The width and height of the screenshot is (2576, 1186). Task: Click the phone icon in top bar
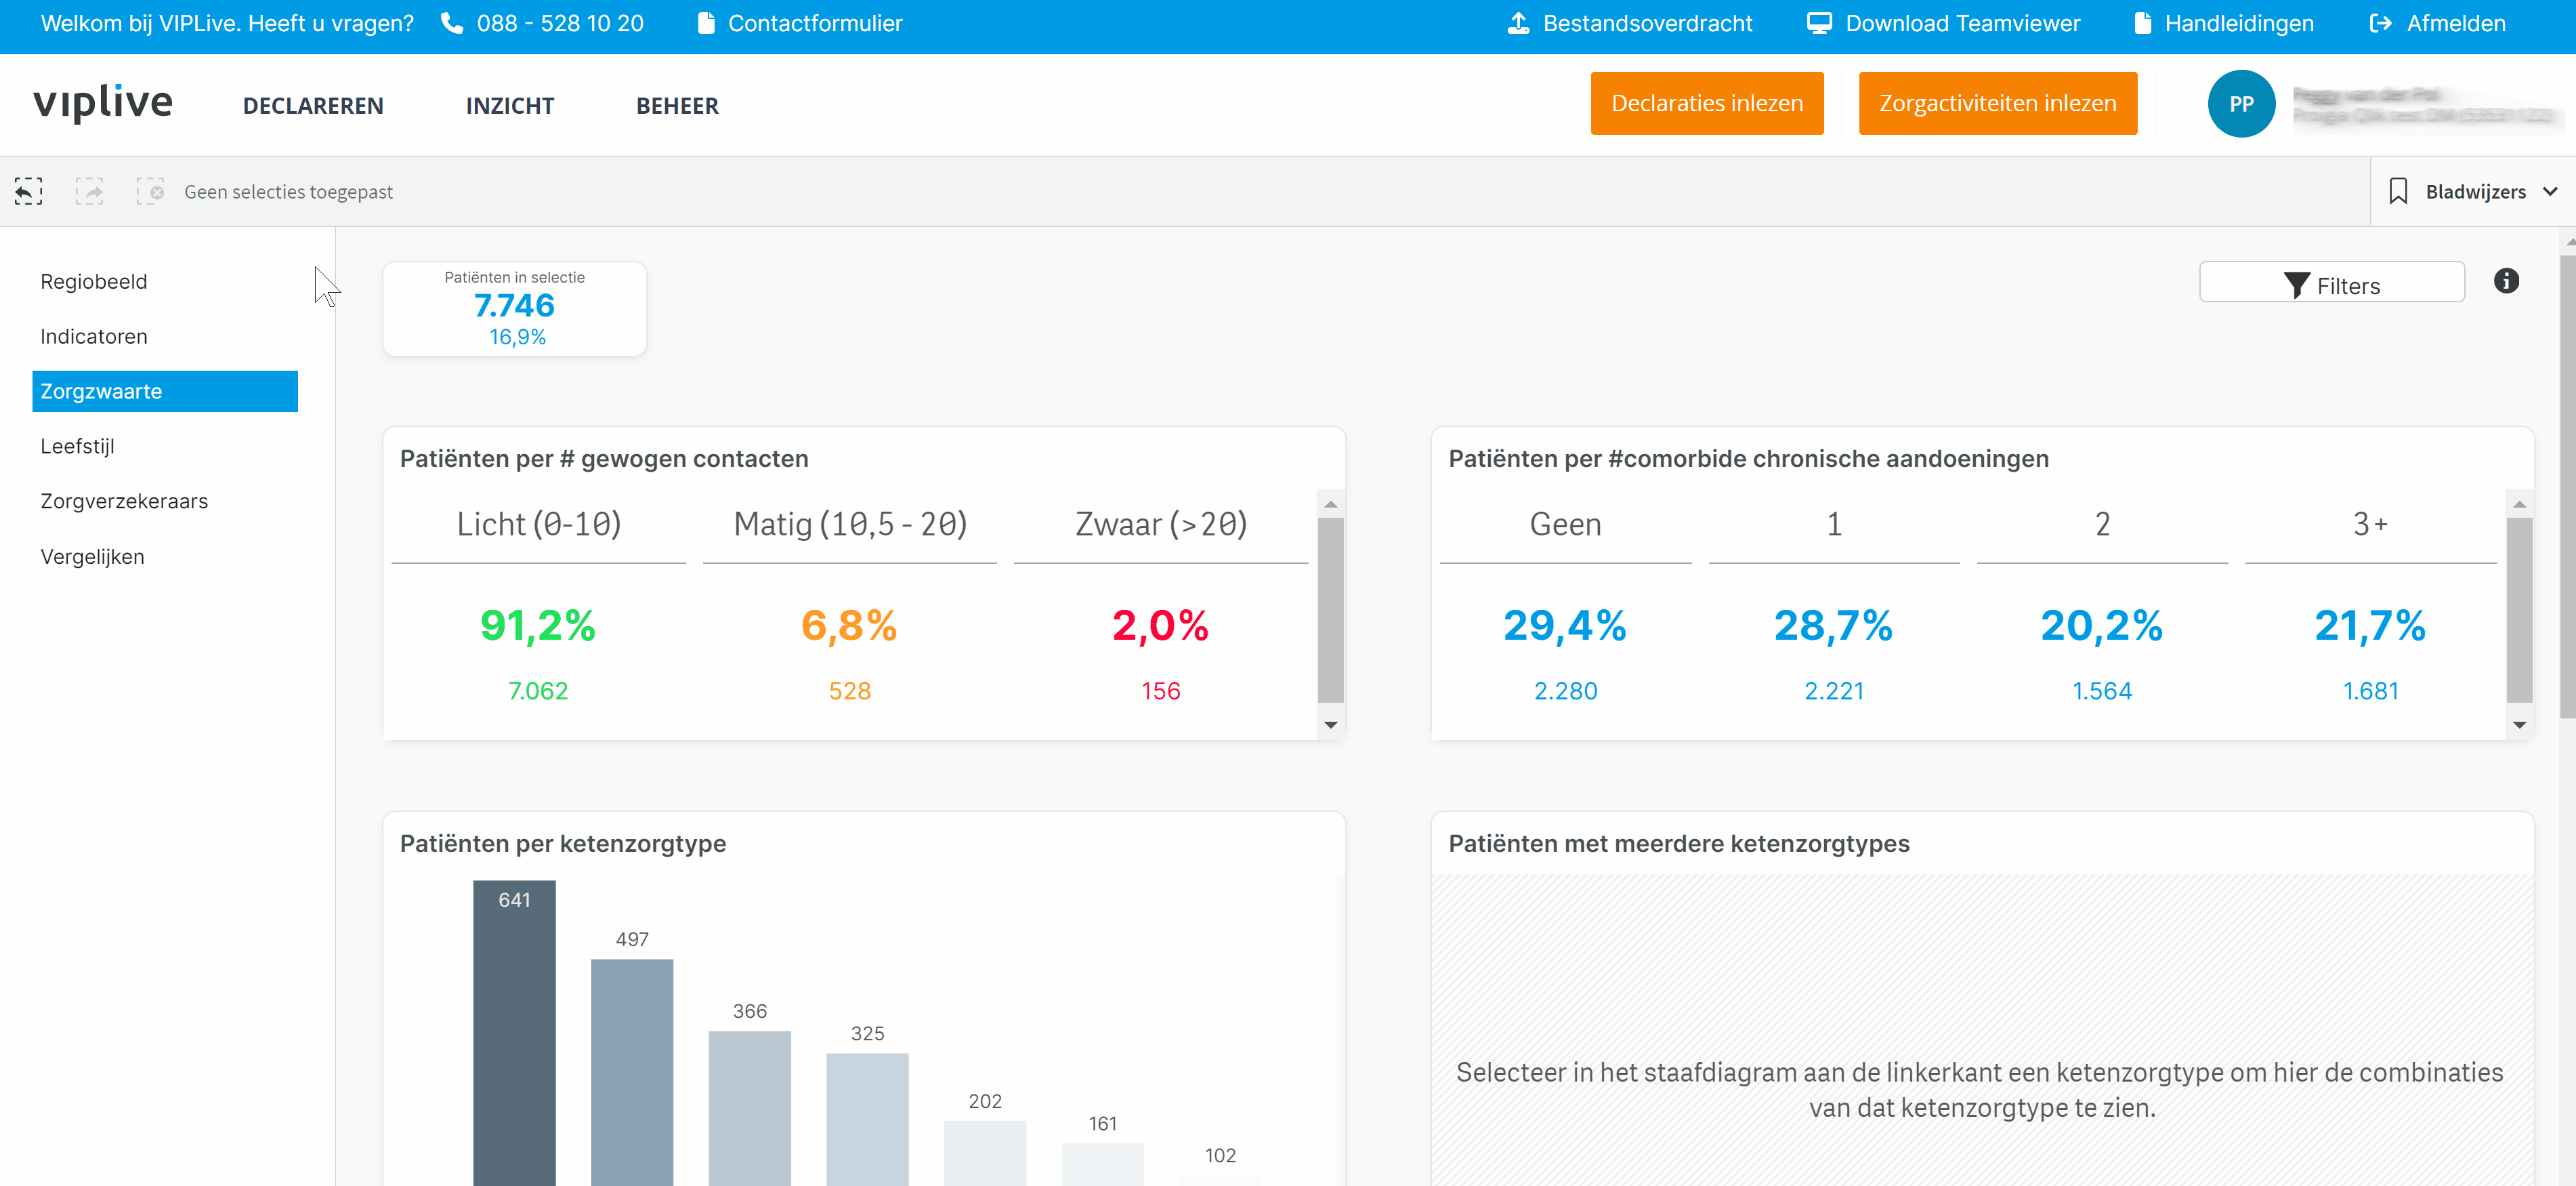pyautogui.click(x=452, y=23)
